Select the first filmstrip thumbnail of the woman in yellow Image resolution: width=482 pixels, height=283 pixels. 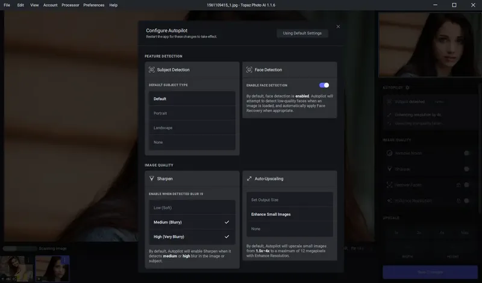(x=16, y=269)
